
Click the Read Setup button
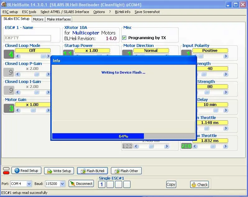coord(26,171)
